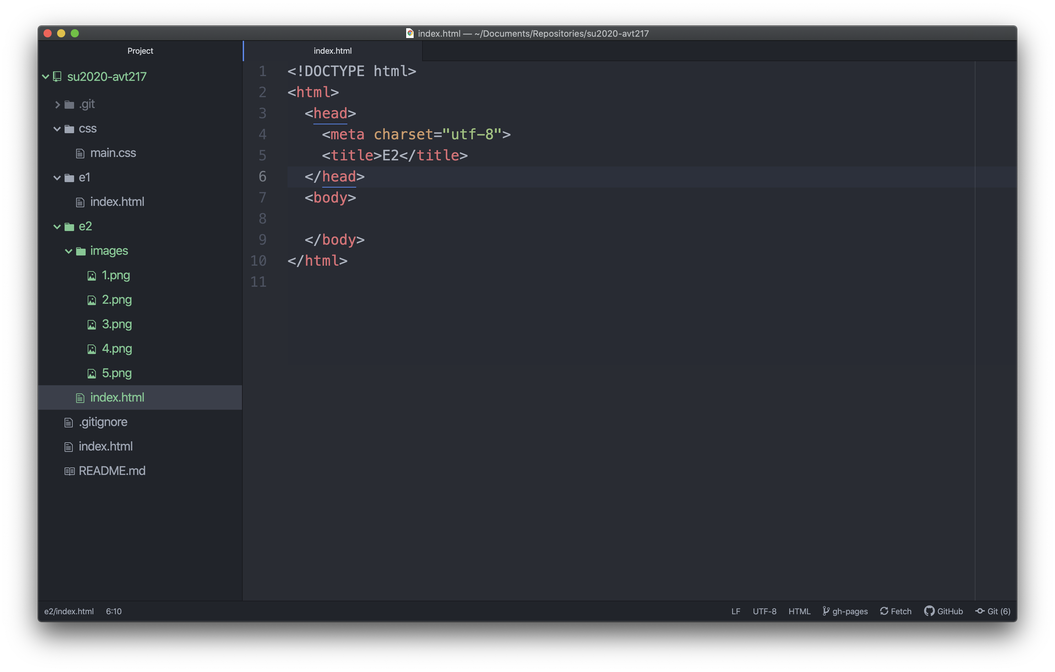Open 3.png in the images folder
The width and height of the screenshot is (1055, 672).
pos(117,324)
